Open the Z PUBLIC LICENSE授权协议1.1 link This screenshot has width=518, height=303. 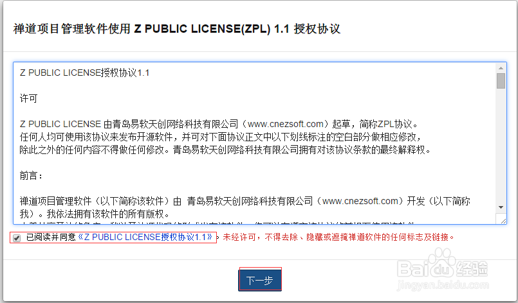pos(145,237)
